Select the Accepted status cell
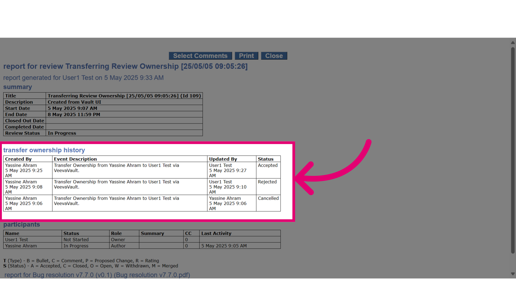 (268, 170)
